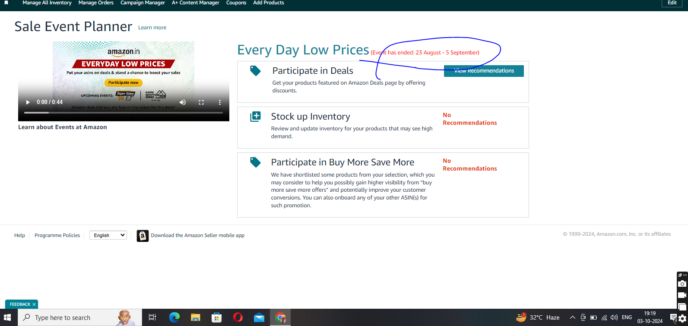The height and width of the screenshot is (326, 688).
Task: Open Wi-Fi network settings in tray
Action: (604, 317)
